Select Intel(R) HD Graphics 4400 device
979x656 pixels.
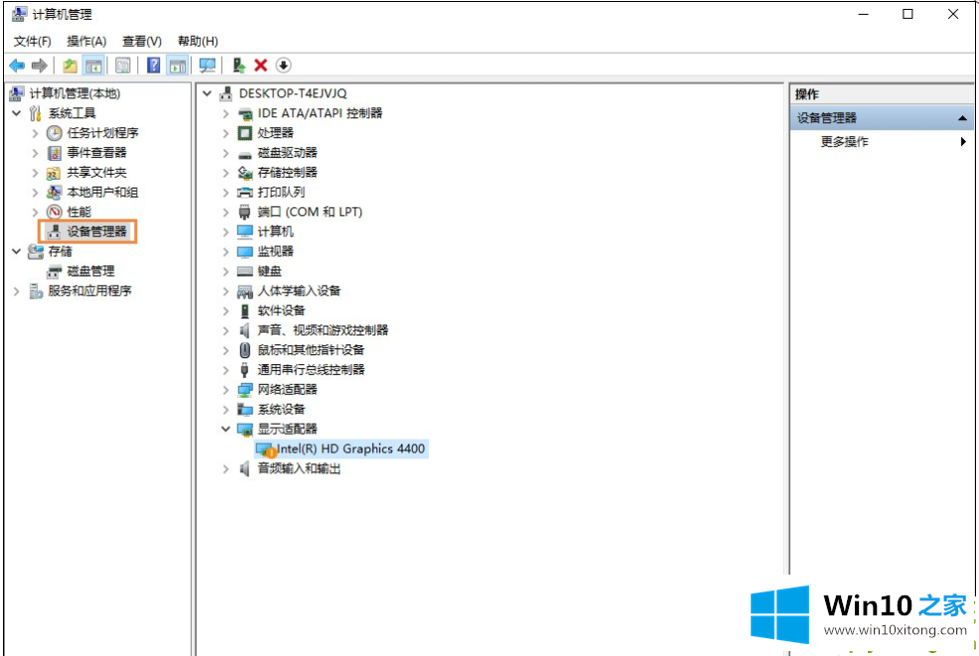click(x=350, y=449)
